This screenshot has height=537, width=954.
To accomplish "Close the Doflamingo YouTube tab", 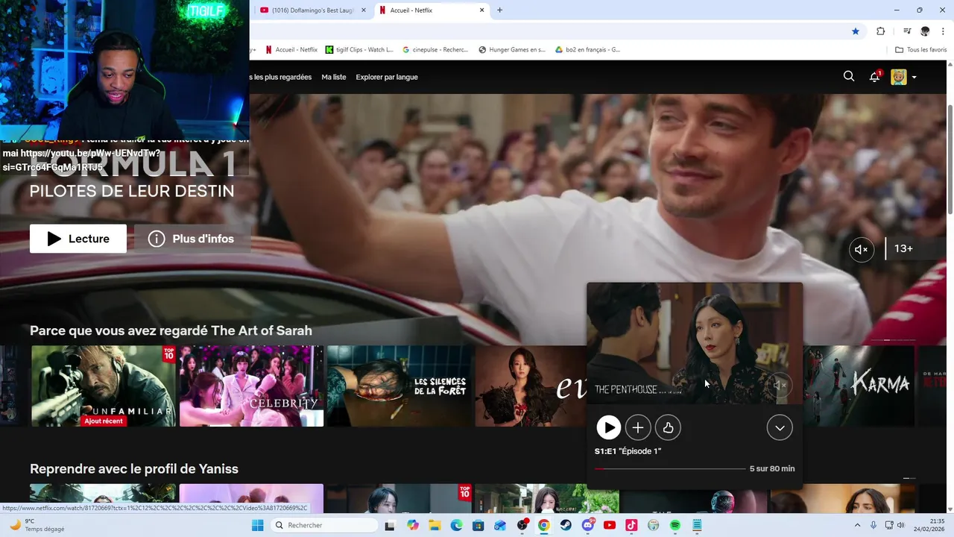I will (x=364, y=10).
